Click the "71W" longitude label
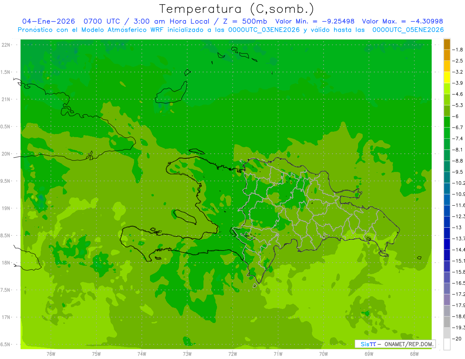The width and height of the screenshot is (465, 359). pyautogui.click(x=278, y=354)
